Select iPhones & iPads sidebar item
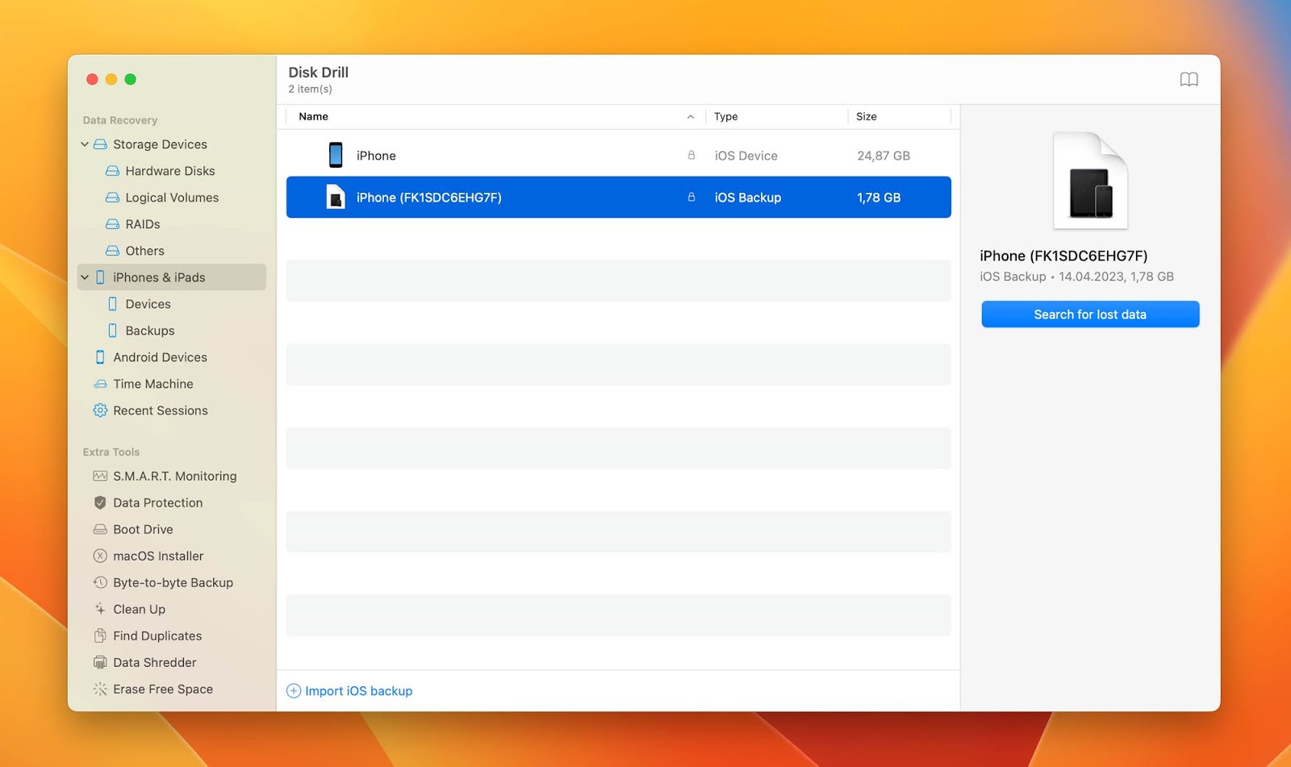 point(172,277)
